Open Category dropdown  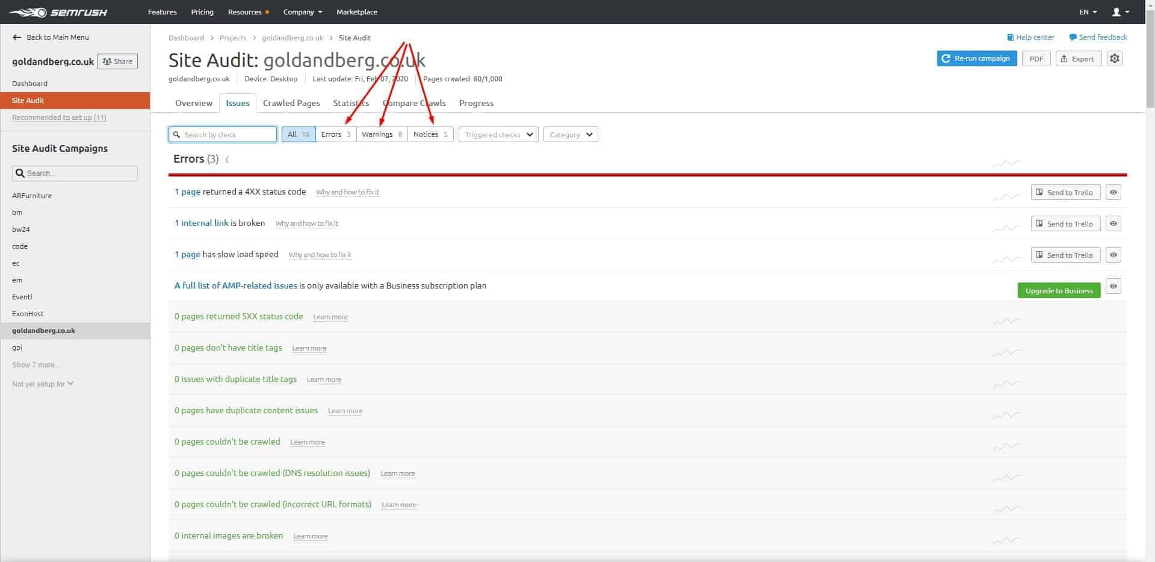pyautogui.click(x=571, y=134)
